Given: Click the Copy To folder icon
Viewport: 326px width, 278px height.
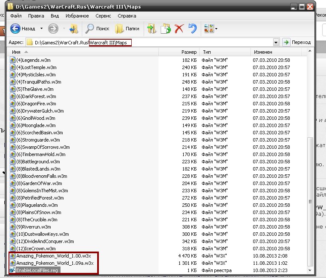Looking at the screenshot, I should pyautogui.click(x=165, y=29).
